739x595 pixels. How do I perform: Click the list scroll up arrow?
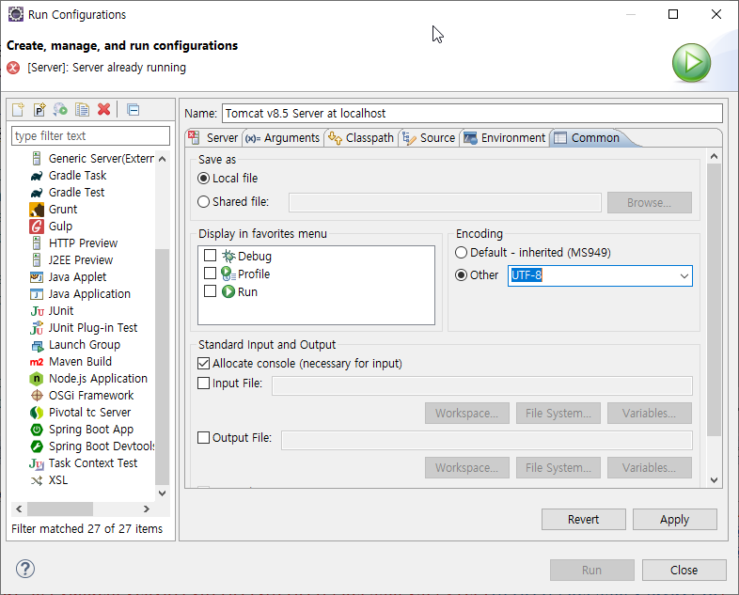162,159
